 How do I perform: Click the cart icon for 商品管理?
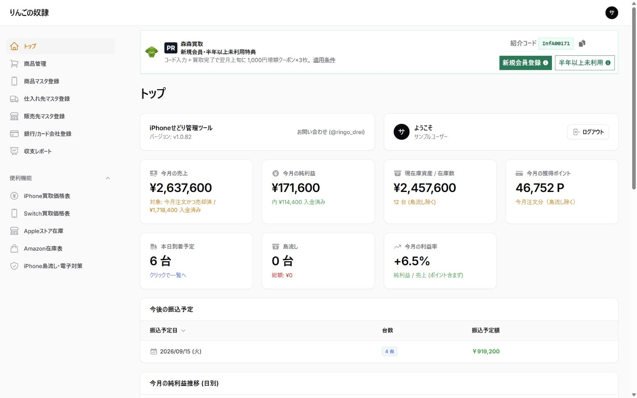coord(14,64)
